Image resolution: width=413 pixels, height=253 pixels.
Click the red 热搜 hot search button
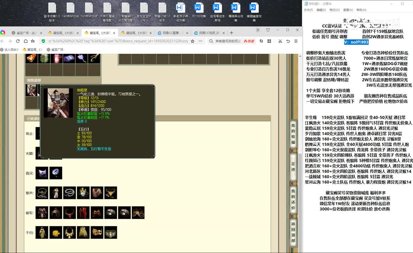click(x=249, y=41)
